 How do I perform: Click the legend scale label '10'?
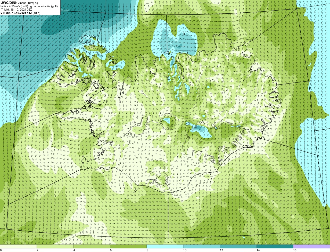[x=185, y=250]
